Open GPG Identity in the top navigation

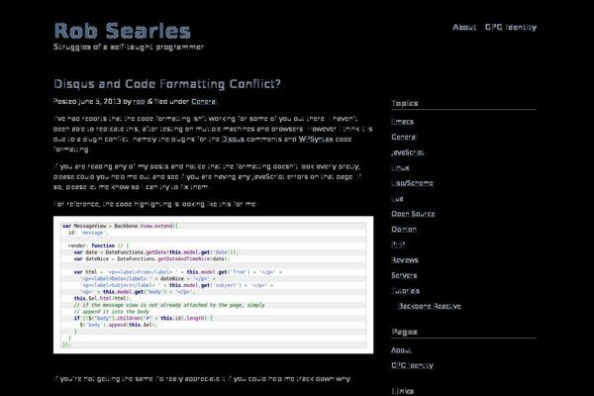pos(511,28)
